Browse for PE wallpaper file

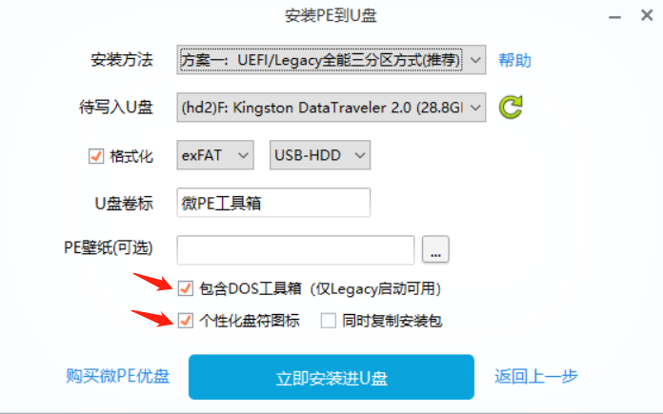click(435, 249)
